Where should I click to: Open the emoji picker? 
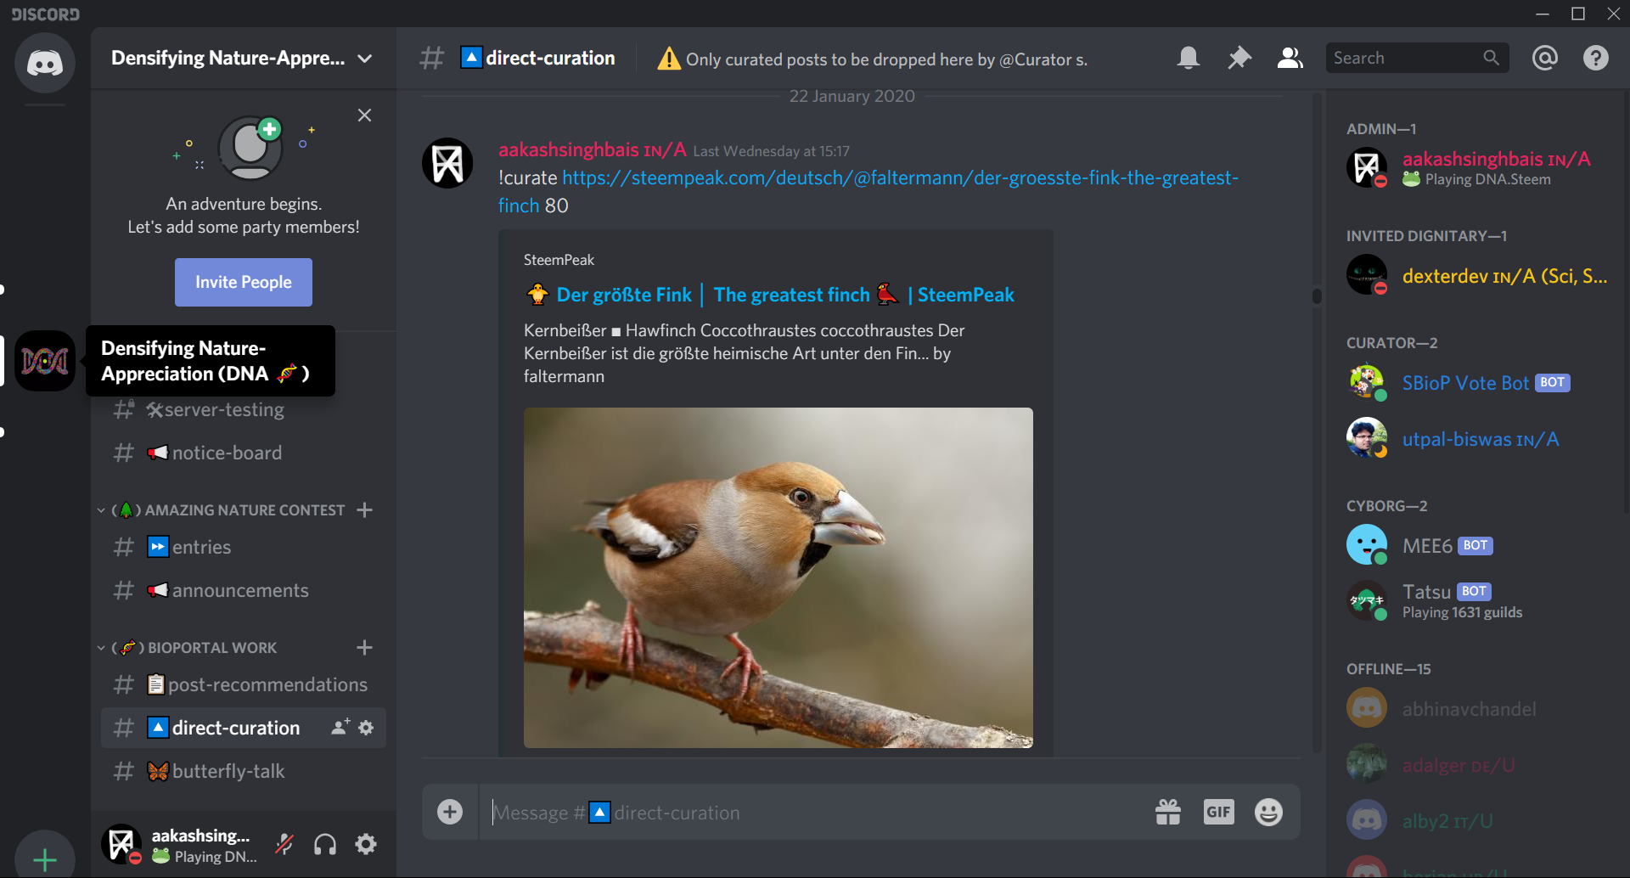click(x=1268, y=812)
